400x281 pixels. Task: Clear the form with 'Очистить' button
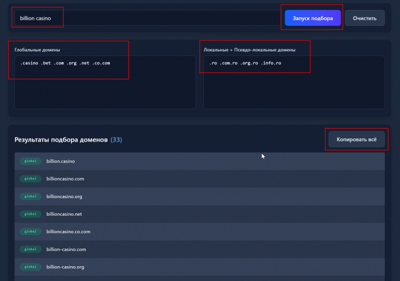(x=365, y=18)
